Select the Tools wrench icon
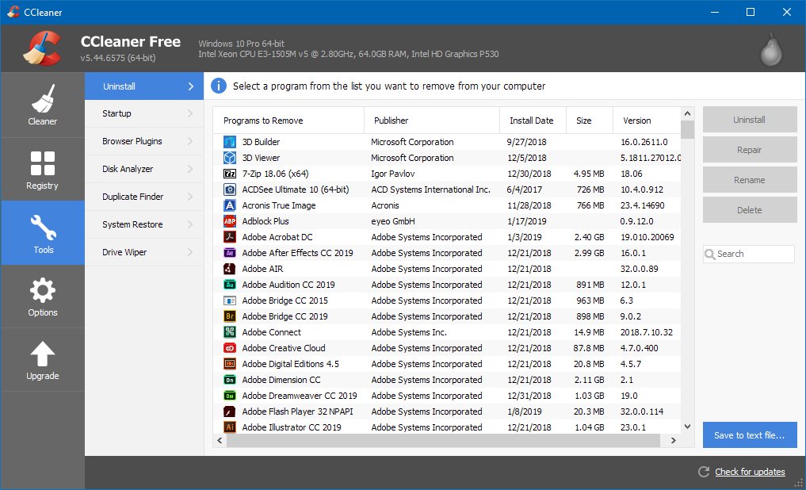Screen dimensions: 806x490 tap(43, 228)
